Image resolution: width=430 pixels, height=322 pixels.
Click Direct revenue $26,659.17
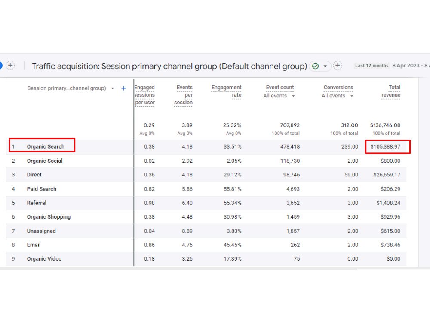click(387, 175)
